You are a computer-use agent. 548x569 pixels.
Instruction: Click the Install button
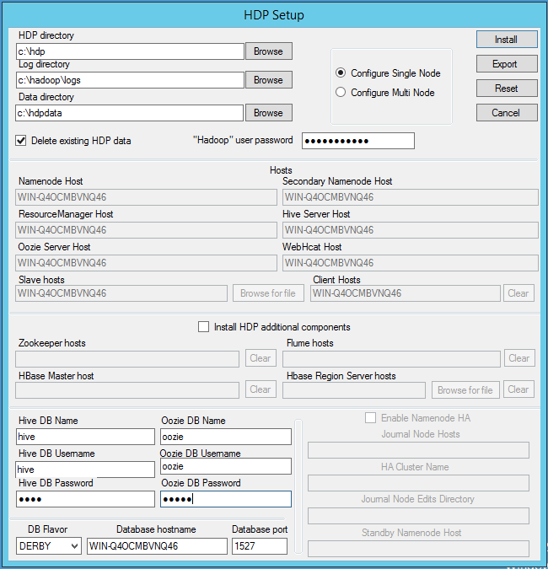(507, 39)
